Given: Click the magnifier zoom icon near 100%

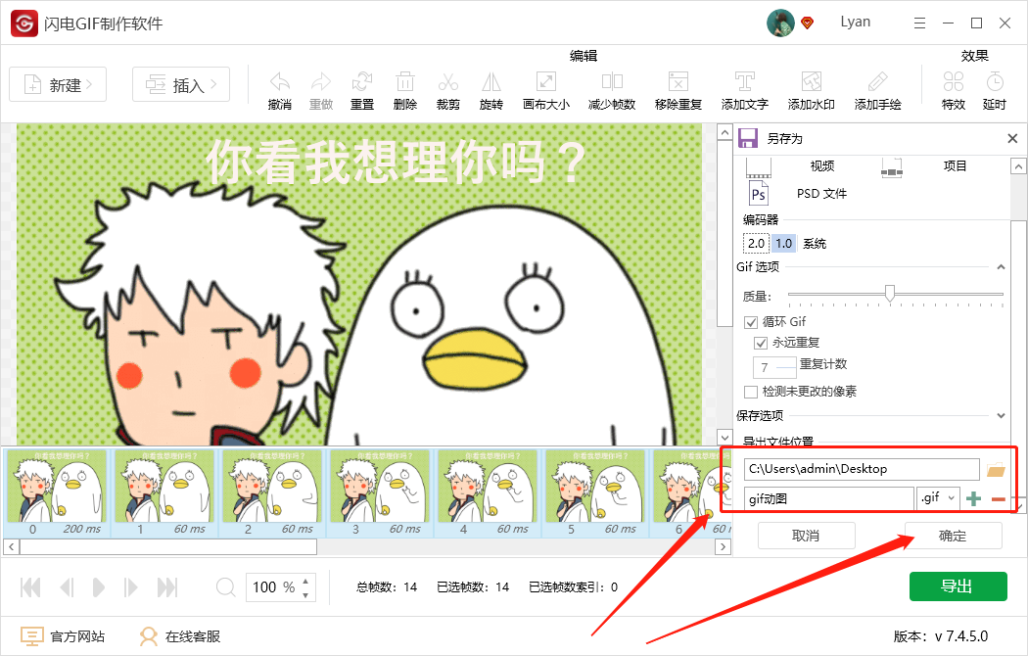Looking at the screenshot, I should click(x=225, y=586).
